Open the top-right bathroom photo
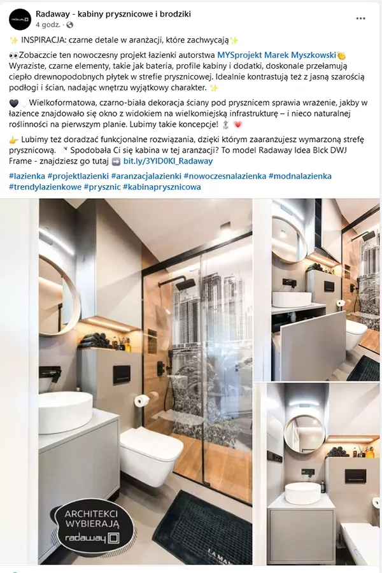This screenshot has height=573, width=382. (x=318, y=290)
